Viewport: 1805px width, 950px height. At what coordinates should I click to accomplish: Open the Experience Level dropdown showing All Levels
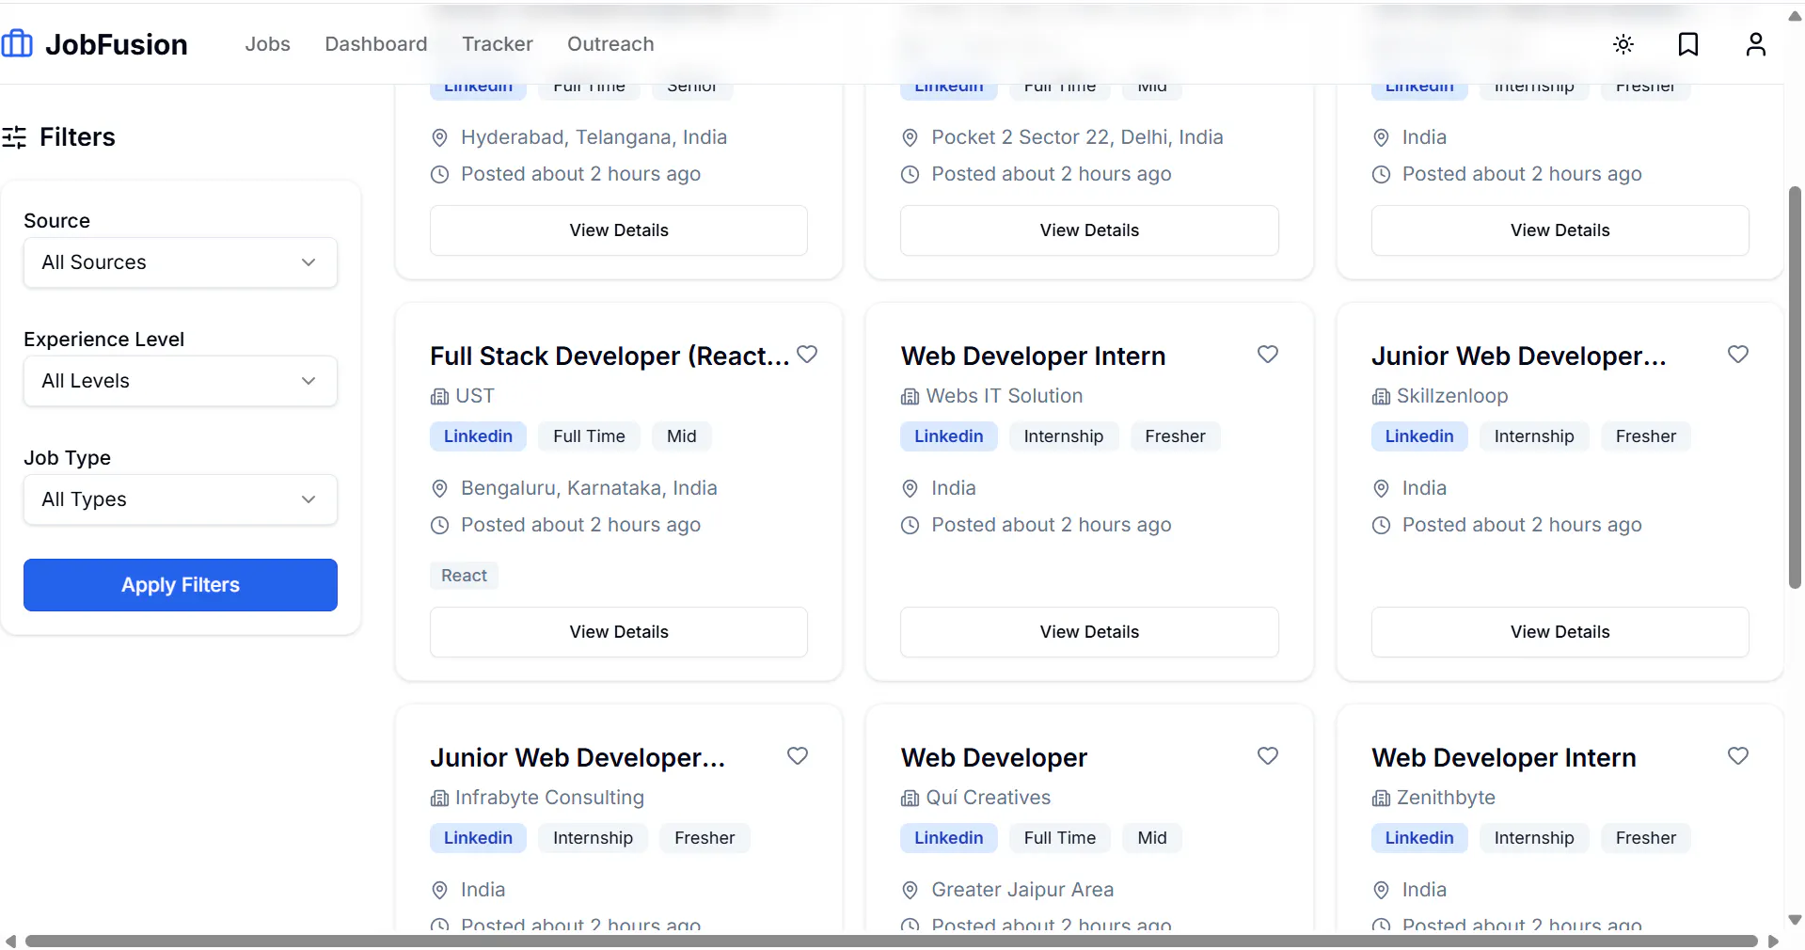(181, 381)
